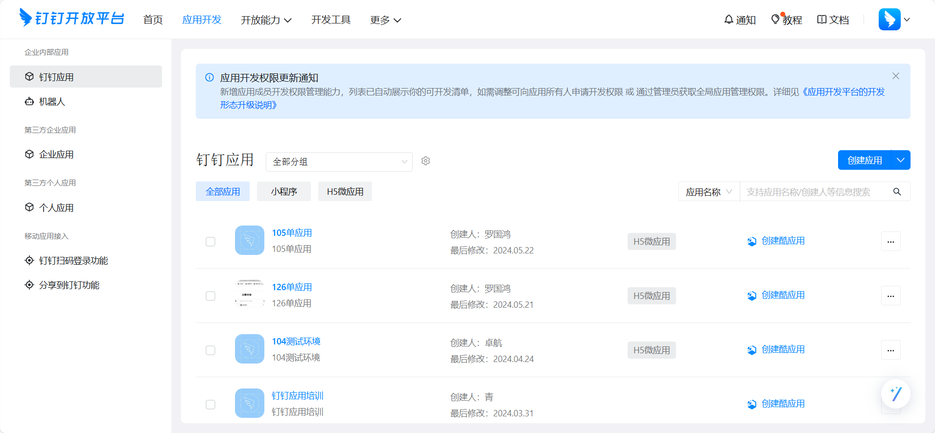Open the 104测试环境 app name link
The height and width of the screenshot is (433, 935).
coord(296,342)
